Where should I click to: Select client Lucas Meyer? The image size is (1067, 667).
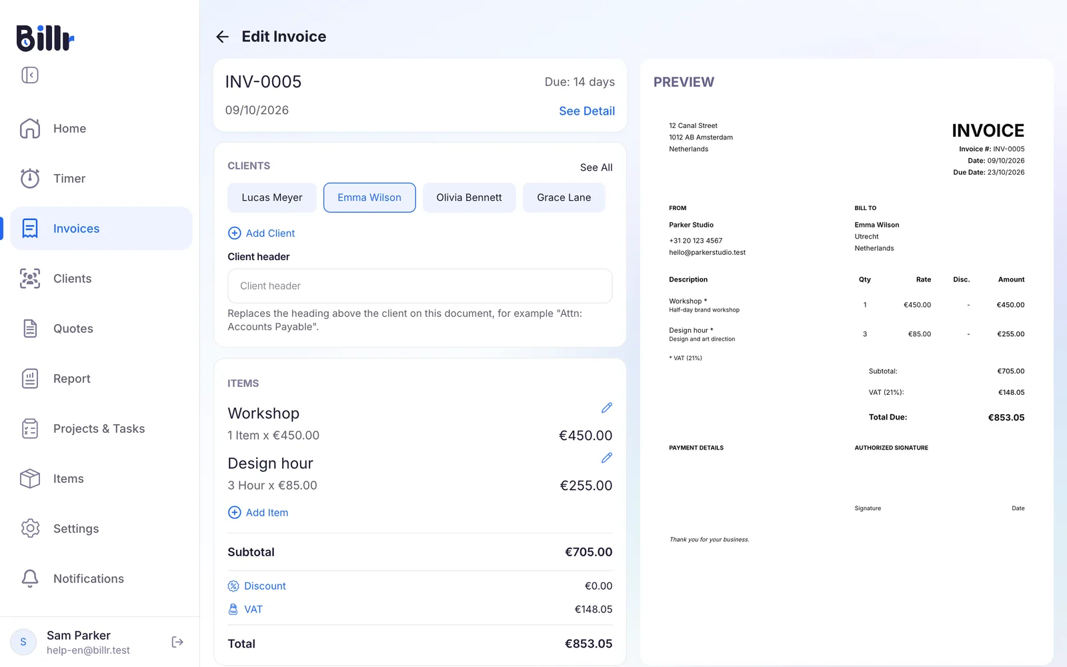click(272, 197)
